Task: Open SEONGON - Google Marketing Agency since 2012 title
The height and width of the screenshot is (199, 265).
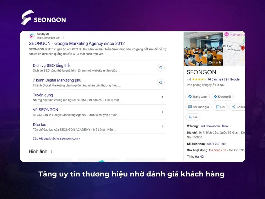Action: click(x=77, y=44)
